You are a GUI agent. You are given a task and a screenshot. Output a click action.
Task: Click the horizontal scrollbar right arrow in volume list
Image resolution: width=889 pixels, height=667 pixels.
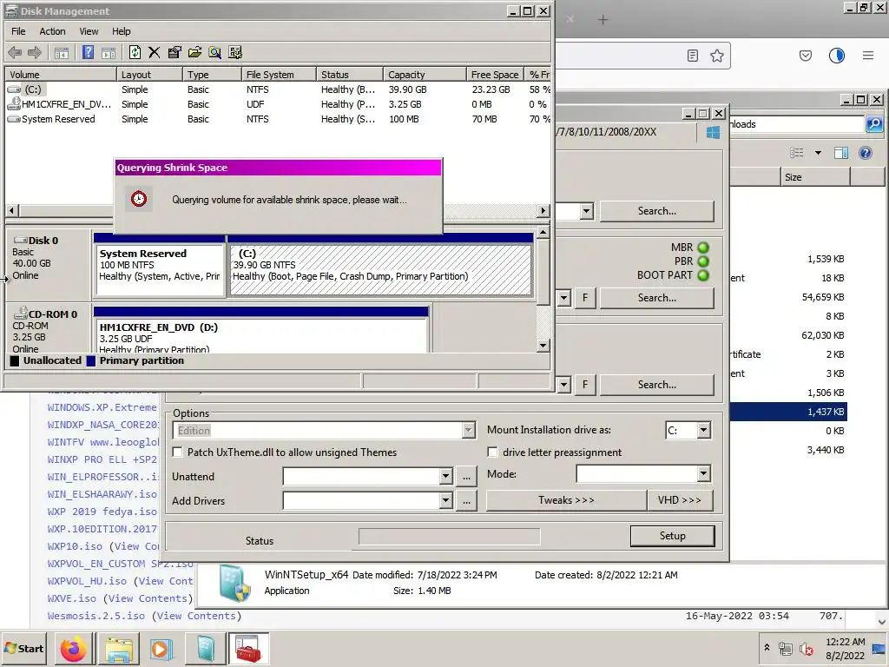point(543,210)
